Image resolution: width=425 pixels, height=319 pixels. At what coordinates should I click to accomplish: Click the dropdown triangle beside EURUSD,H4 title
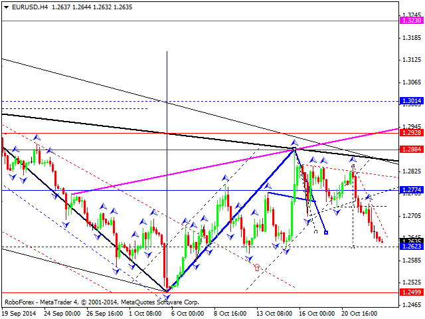[5, 7]
